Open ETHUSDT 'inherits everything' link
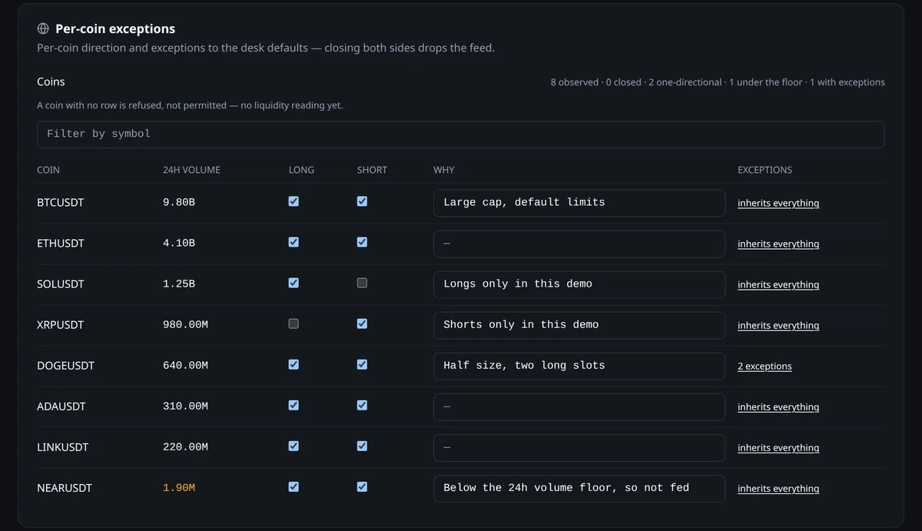This screenshot has width=922, height=531. tap(778, 244)
